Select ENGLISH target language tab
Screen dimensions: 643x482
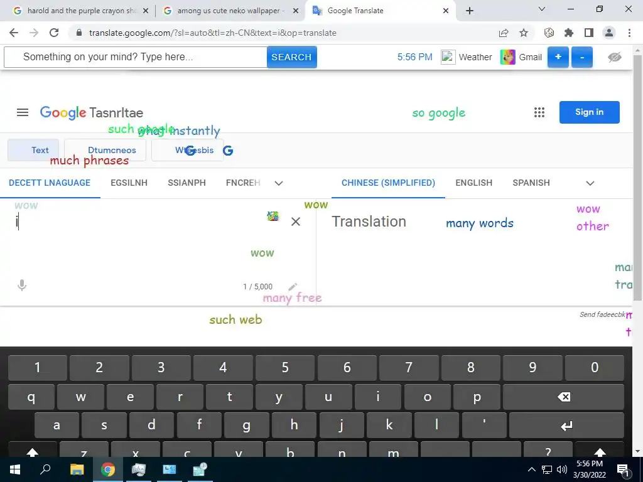pyautogui.click(x=473, y=183)
